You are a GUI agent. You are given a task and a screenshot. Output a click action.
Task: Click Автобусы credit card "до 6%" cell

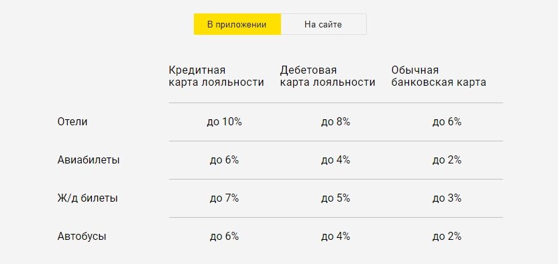[224, 237]
